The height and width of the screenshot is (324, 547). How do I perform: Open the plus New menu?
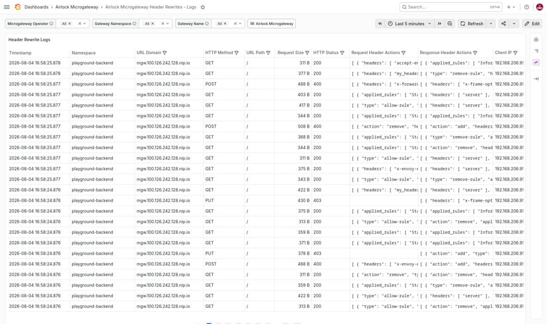pos(511,7)
